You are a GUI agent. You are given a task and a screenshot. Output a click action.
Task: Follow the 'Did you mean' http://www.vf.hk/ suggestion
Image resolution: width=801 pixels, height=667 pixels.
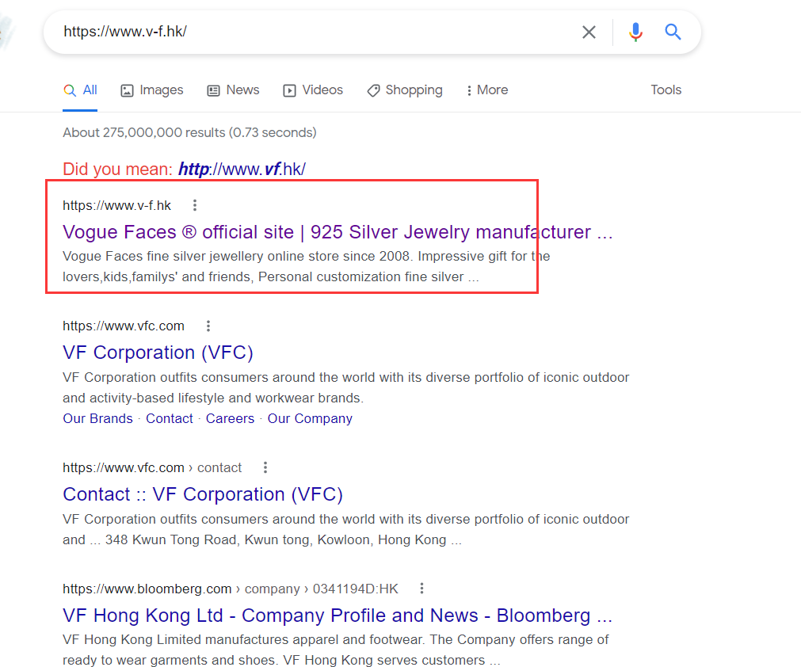click(x=242, y=169)
